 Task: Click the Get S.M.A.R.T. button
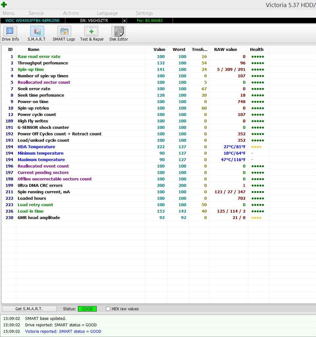coord(29,309)
